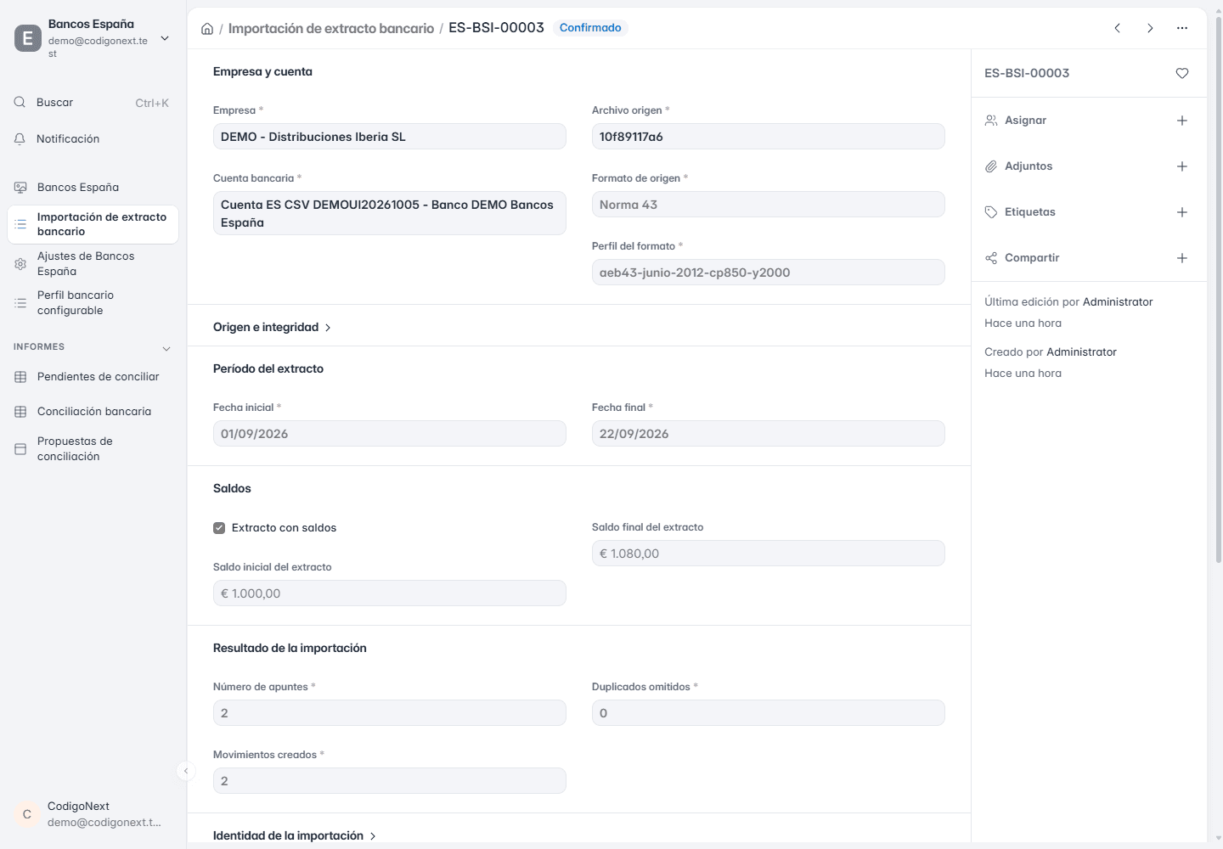1223x849 pixels.
Task: Click the Empresa field
Action: click(x=390, y=137)
